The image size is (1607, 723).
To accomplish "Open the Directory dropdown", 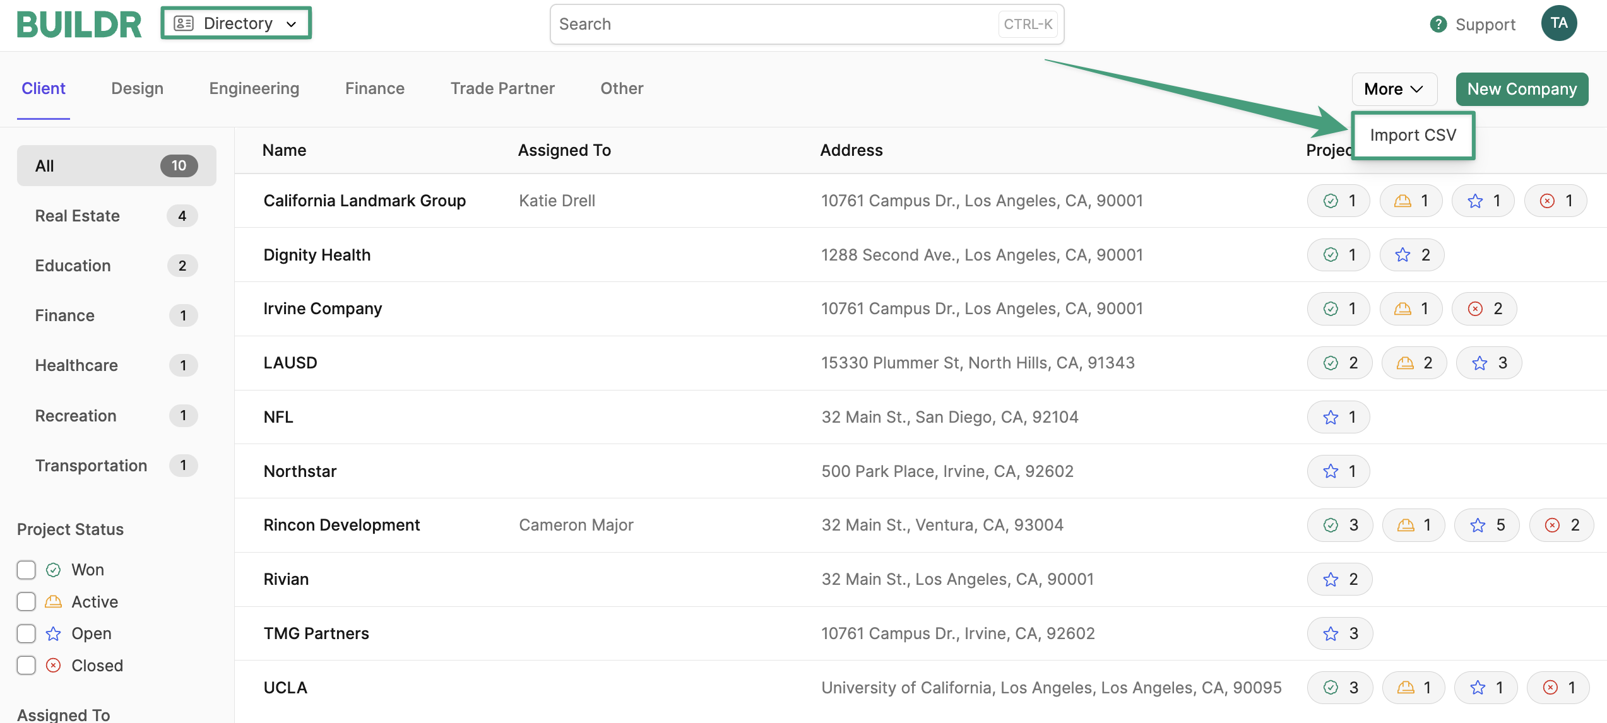I will 236,23.
